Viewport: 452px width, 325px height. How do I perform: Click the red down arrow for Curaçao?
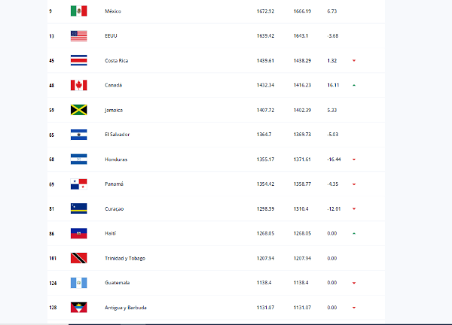354,209
